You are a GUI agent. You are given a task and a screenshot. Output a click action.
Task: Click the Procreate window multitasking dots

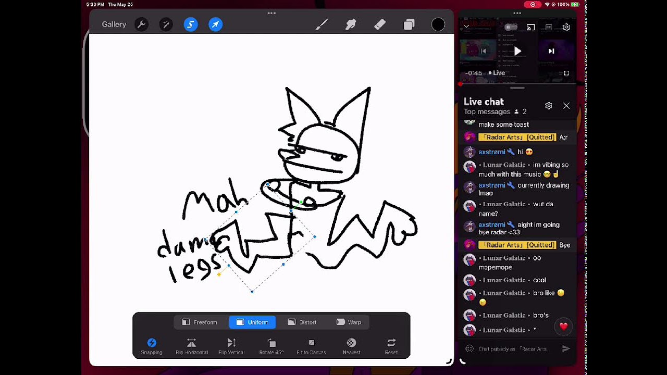pos(271,13)
